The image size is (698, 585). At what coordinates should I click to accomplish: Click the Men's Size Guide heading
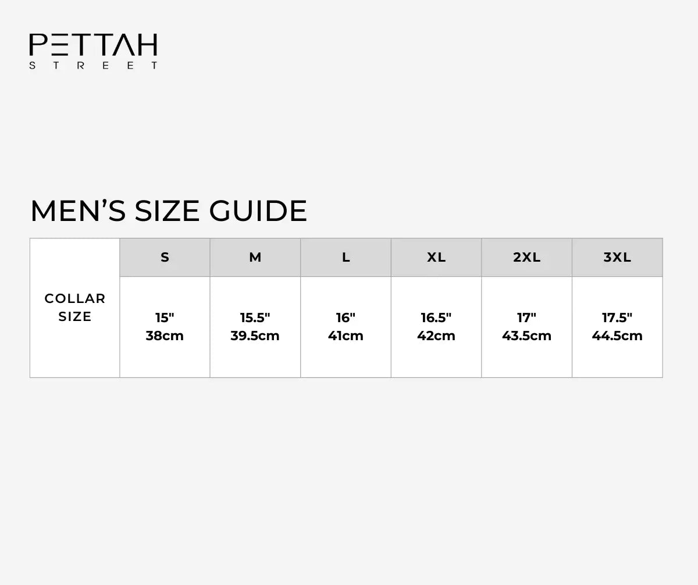[x=169, y=211]
